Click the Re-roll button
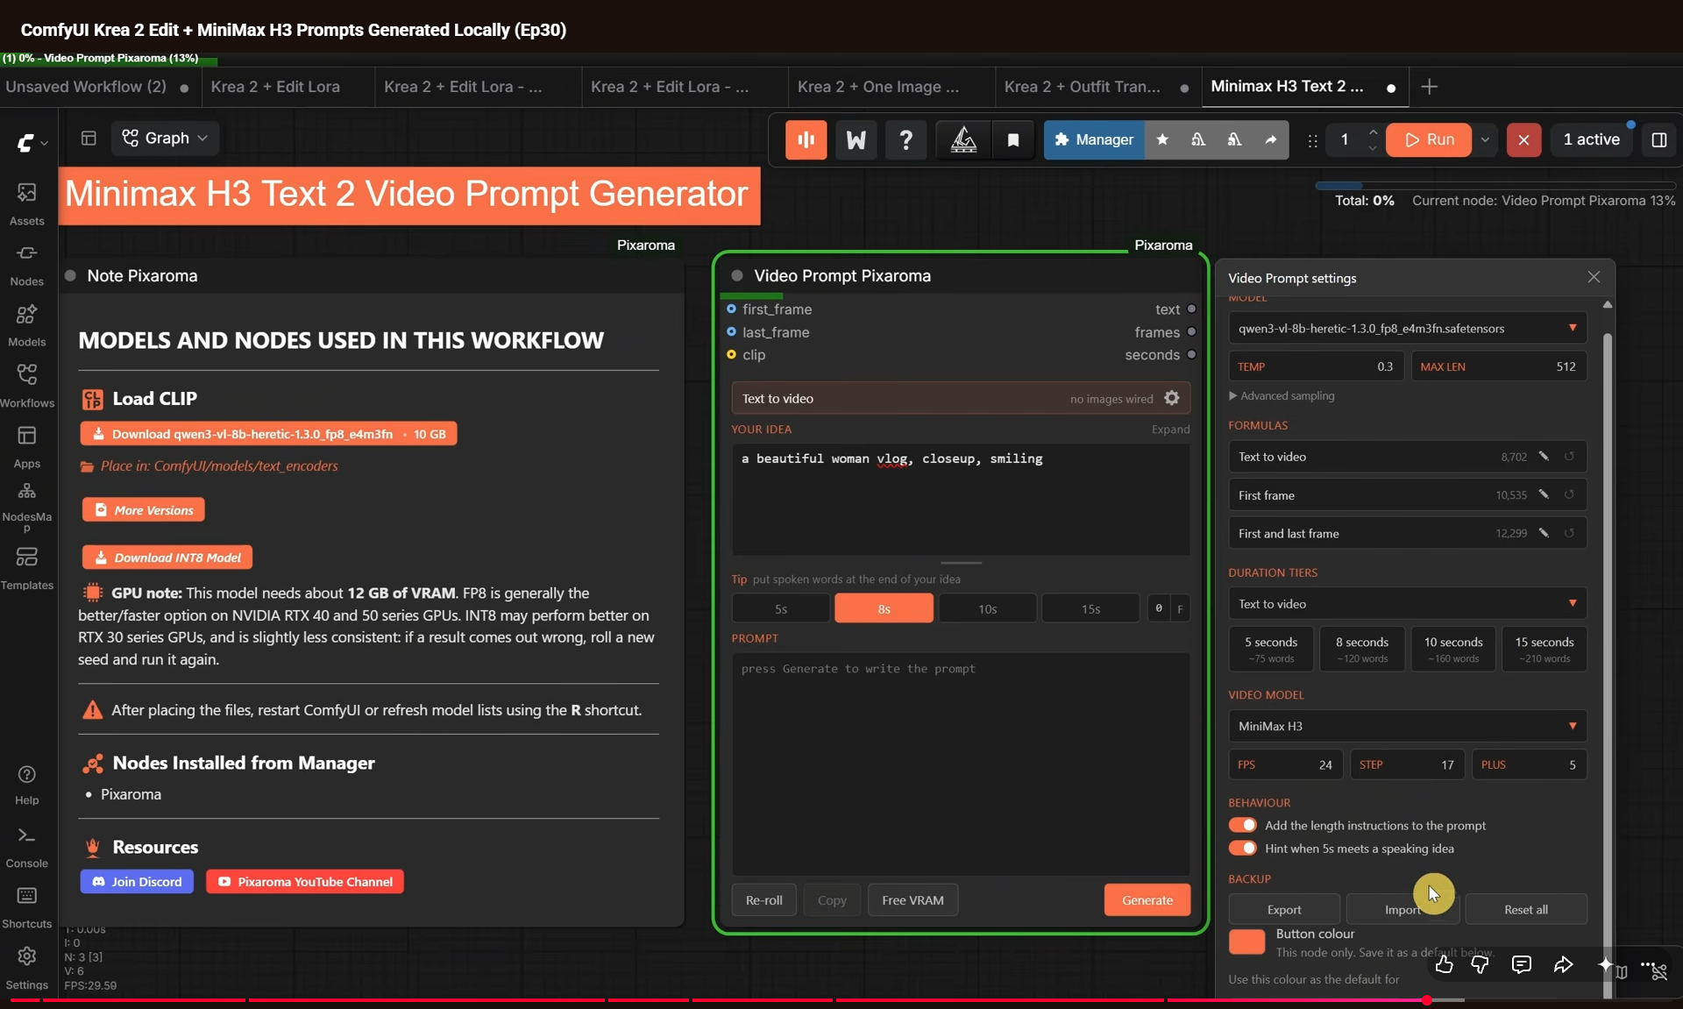Image resolution: width=1683 pixels, height=1009 pixels. click(763, 899)
